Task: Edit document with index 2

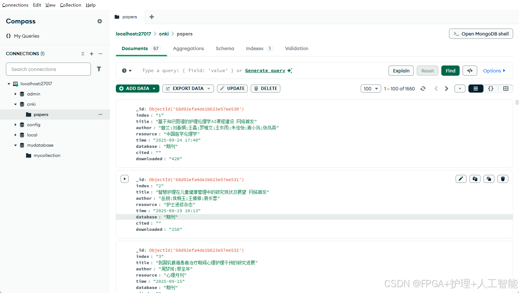Action: pyautogui.click(x=461, y=179)
